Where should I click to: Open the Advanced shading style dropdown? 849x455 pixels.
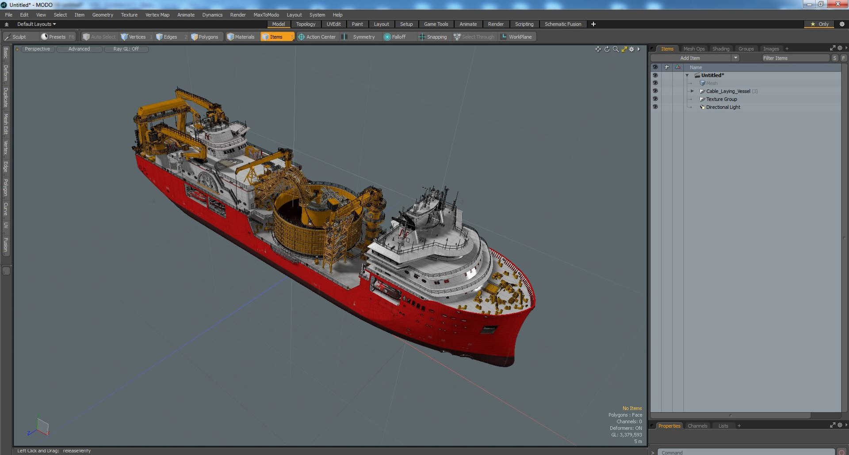click(x=79, y=49)
